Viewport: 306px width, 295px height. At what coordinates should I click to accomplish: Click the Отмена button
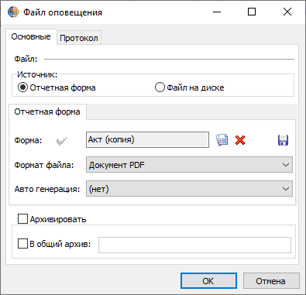click(271, 281)
